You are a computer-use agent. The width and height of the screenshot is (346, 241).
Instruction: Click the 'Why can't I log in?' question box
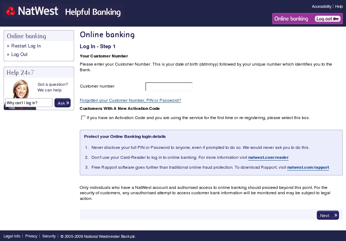pos(29,103)
